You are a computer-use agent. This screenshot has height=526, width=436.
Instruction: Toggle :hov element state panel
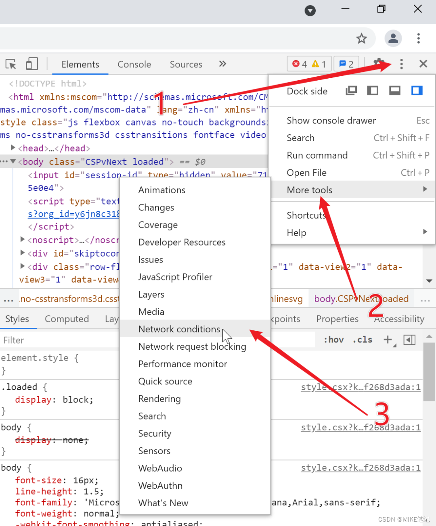point(333,340)
